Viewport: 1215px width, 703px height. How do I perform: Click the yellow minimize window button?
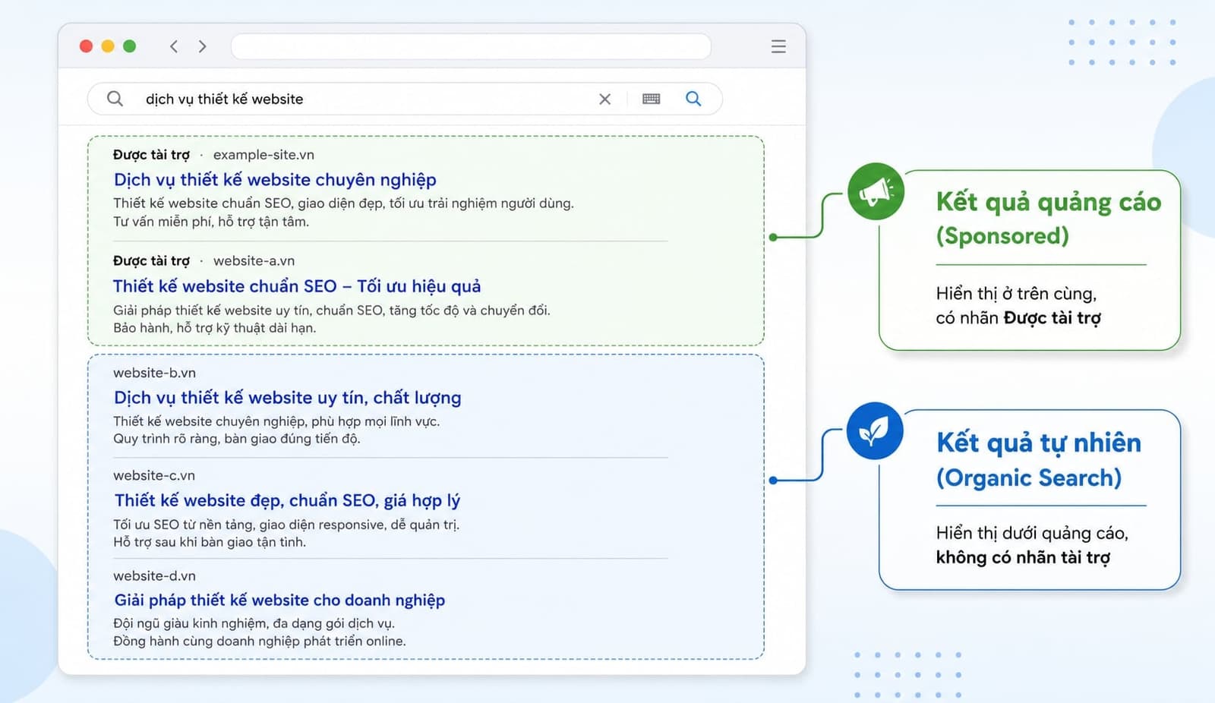(x=108, y=46)
